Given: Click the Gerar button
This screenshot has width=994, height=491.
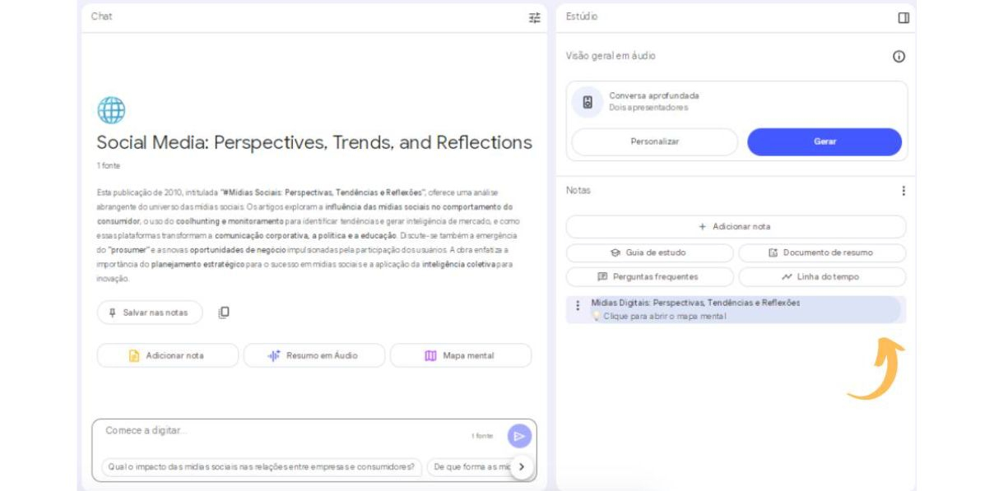Looking at the screenshot, I should pyautogui.click(x=824, y=141).
